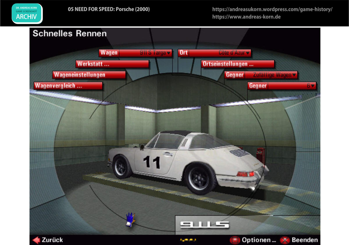This screenshot has width=349, height=245.
Task: Open the www.andreas-korn.de link
Action: pyautogui.click(x=246, y=17)
